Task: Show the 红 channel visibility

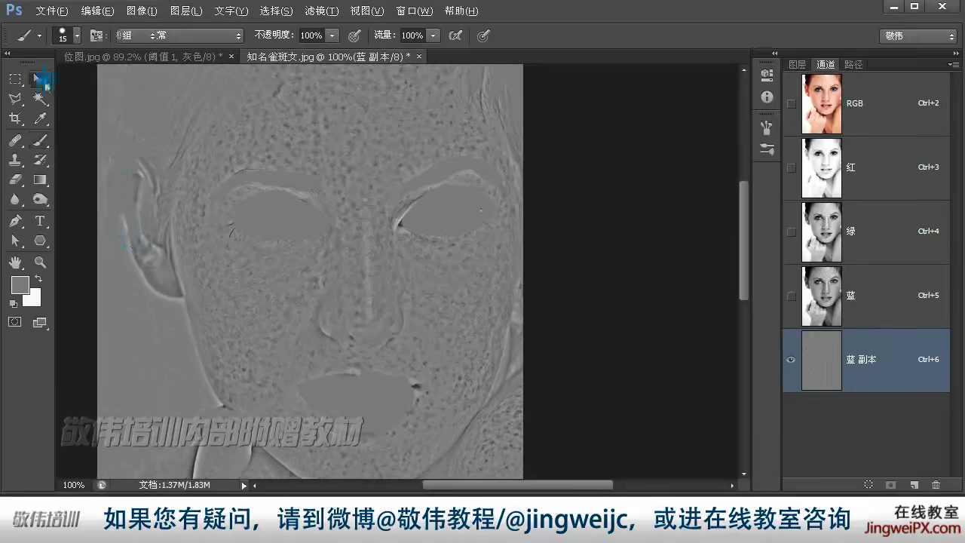Action: tap(791, 167)
